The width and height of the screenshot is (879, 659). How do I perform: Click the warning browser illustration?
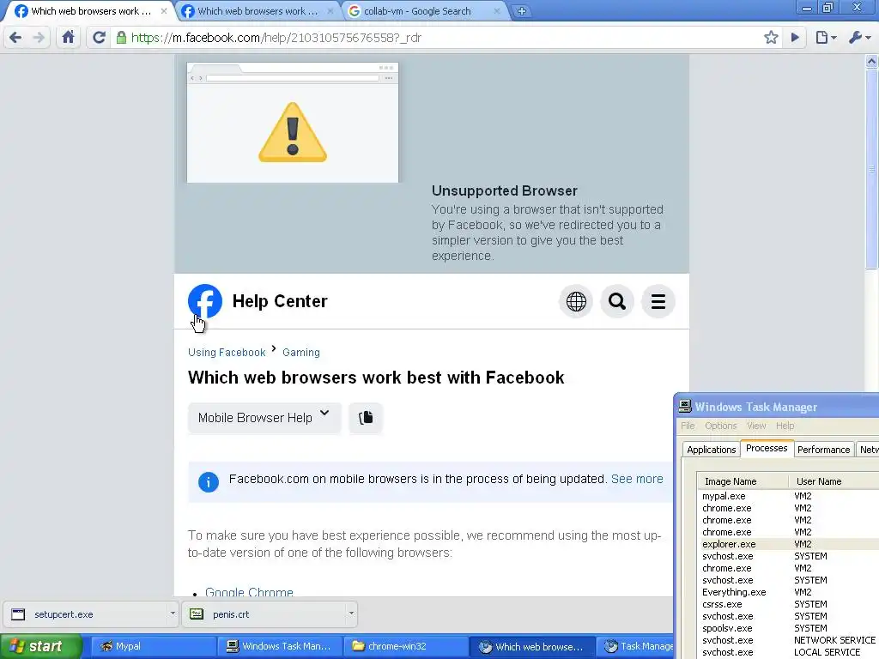pyautogui.click(x=293, y=123)
